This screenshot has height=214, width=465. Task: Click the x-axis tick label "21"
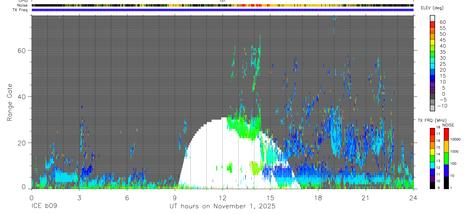click(366, 197)
